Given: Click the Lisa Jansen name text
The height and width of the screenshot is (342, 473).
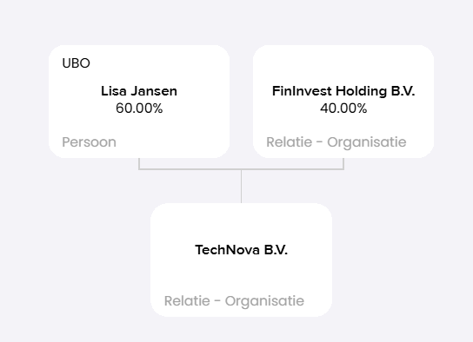Looking at the screenshot, I should pyautogui.click(x=139, y=91).
